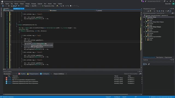
Task: Click the Properties panel Categorized icon
Action: coord(144,64)
